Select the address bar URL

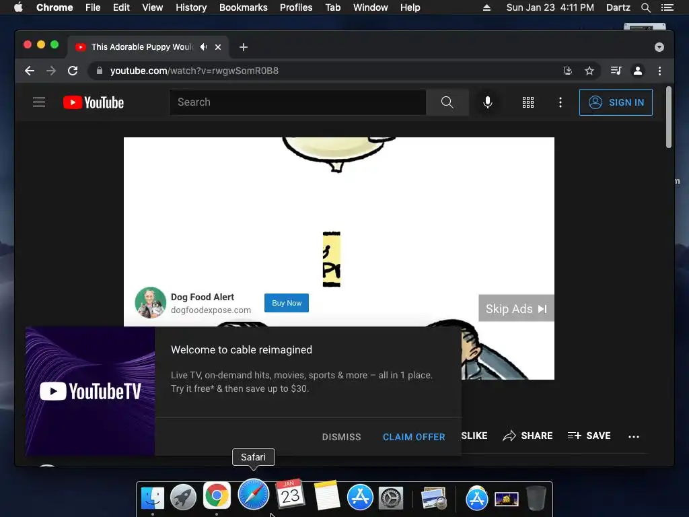pyautogui.click(x=194, y=71)
